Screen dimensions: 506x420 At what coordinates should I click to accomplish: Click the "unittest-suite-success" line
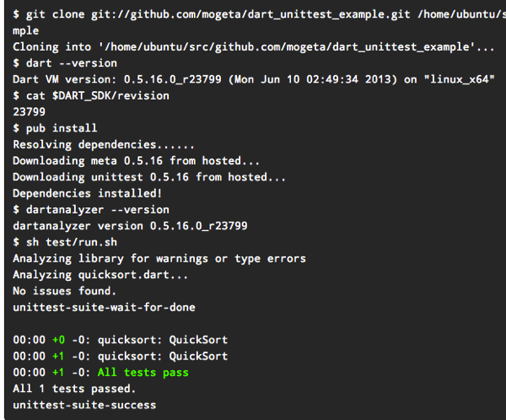pos(84,405)
